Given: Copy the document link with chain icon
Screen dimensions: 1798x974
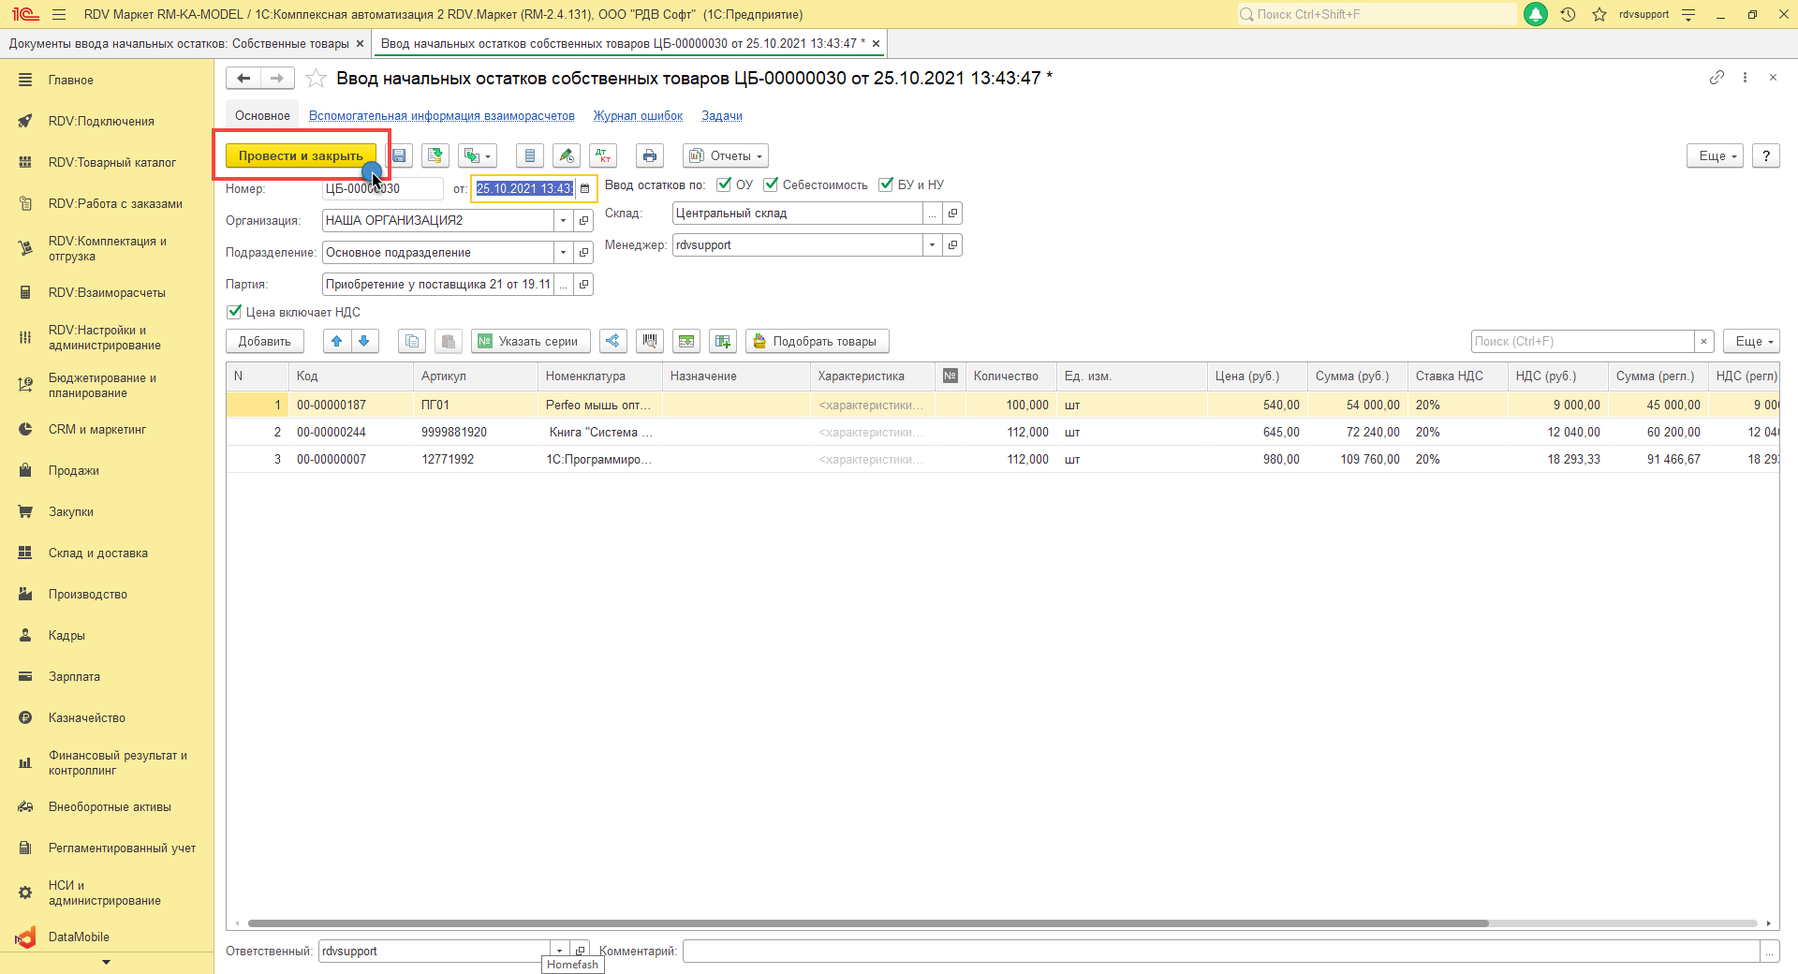Looking at the screenshot, I should 1716,78.
